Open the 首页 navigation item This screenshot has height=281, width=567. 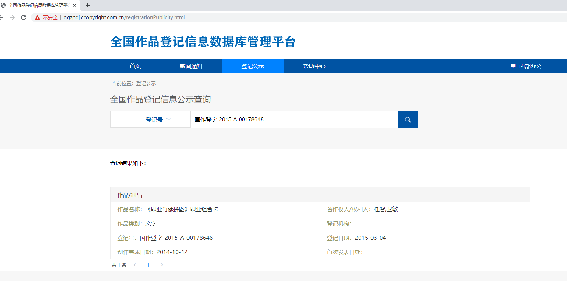coord(135,66)
